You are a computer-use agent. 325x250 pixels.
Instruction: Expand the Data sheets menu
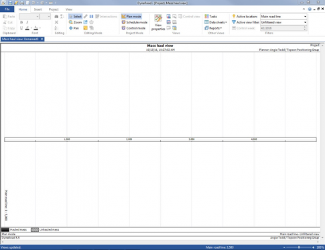216,22
